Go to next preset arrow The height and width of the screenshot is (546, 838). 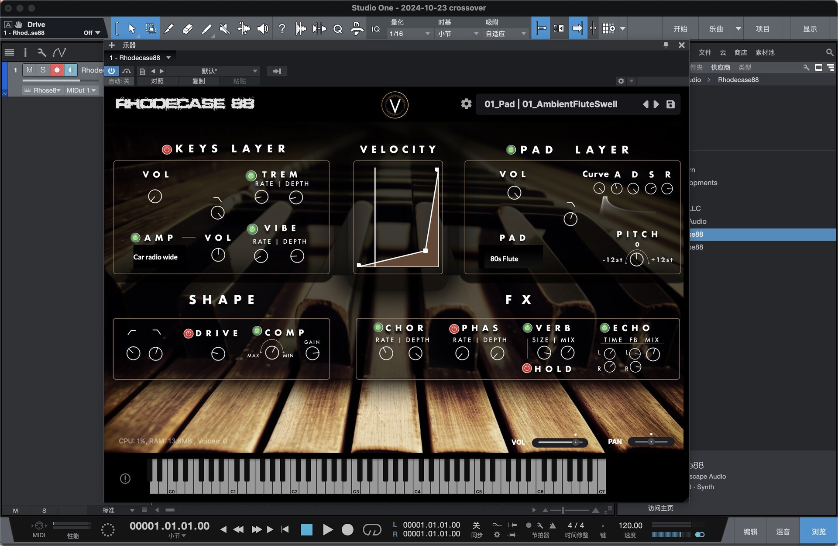pyautogui.click(x=656, y=104)
